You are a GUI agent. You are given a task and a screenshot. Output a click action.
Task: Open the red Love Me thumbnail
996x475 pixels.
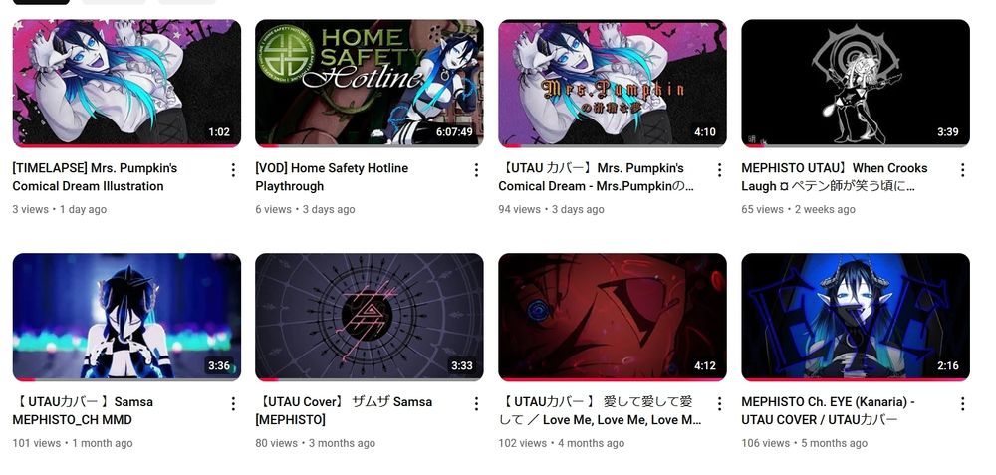point(613,317)
